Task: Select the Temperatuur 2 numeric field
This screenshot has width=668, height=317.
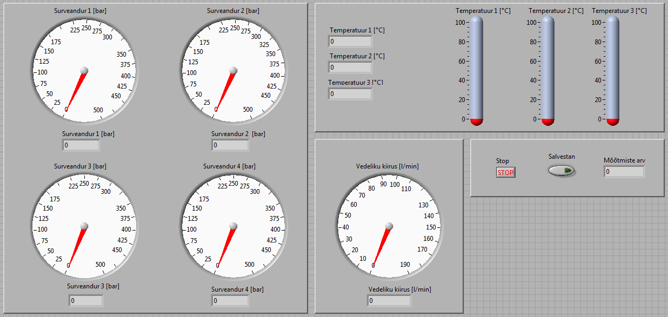Action: tap(350, 68)
